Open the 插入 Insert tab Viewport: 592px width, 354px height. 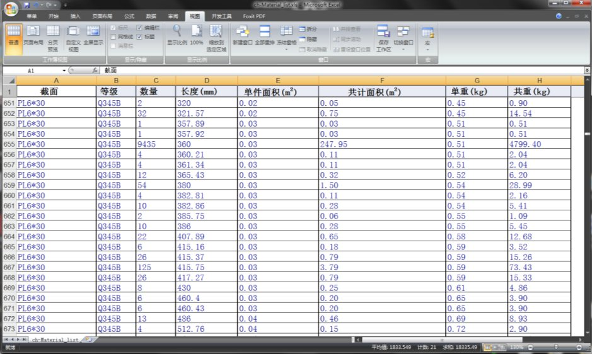point(76,16)
